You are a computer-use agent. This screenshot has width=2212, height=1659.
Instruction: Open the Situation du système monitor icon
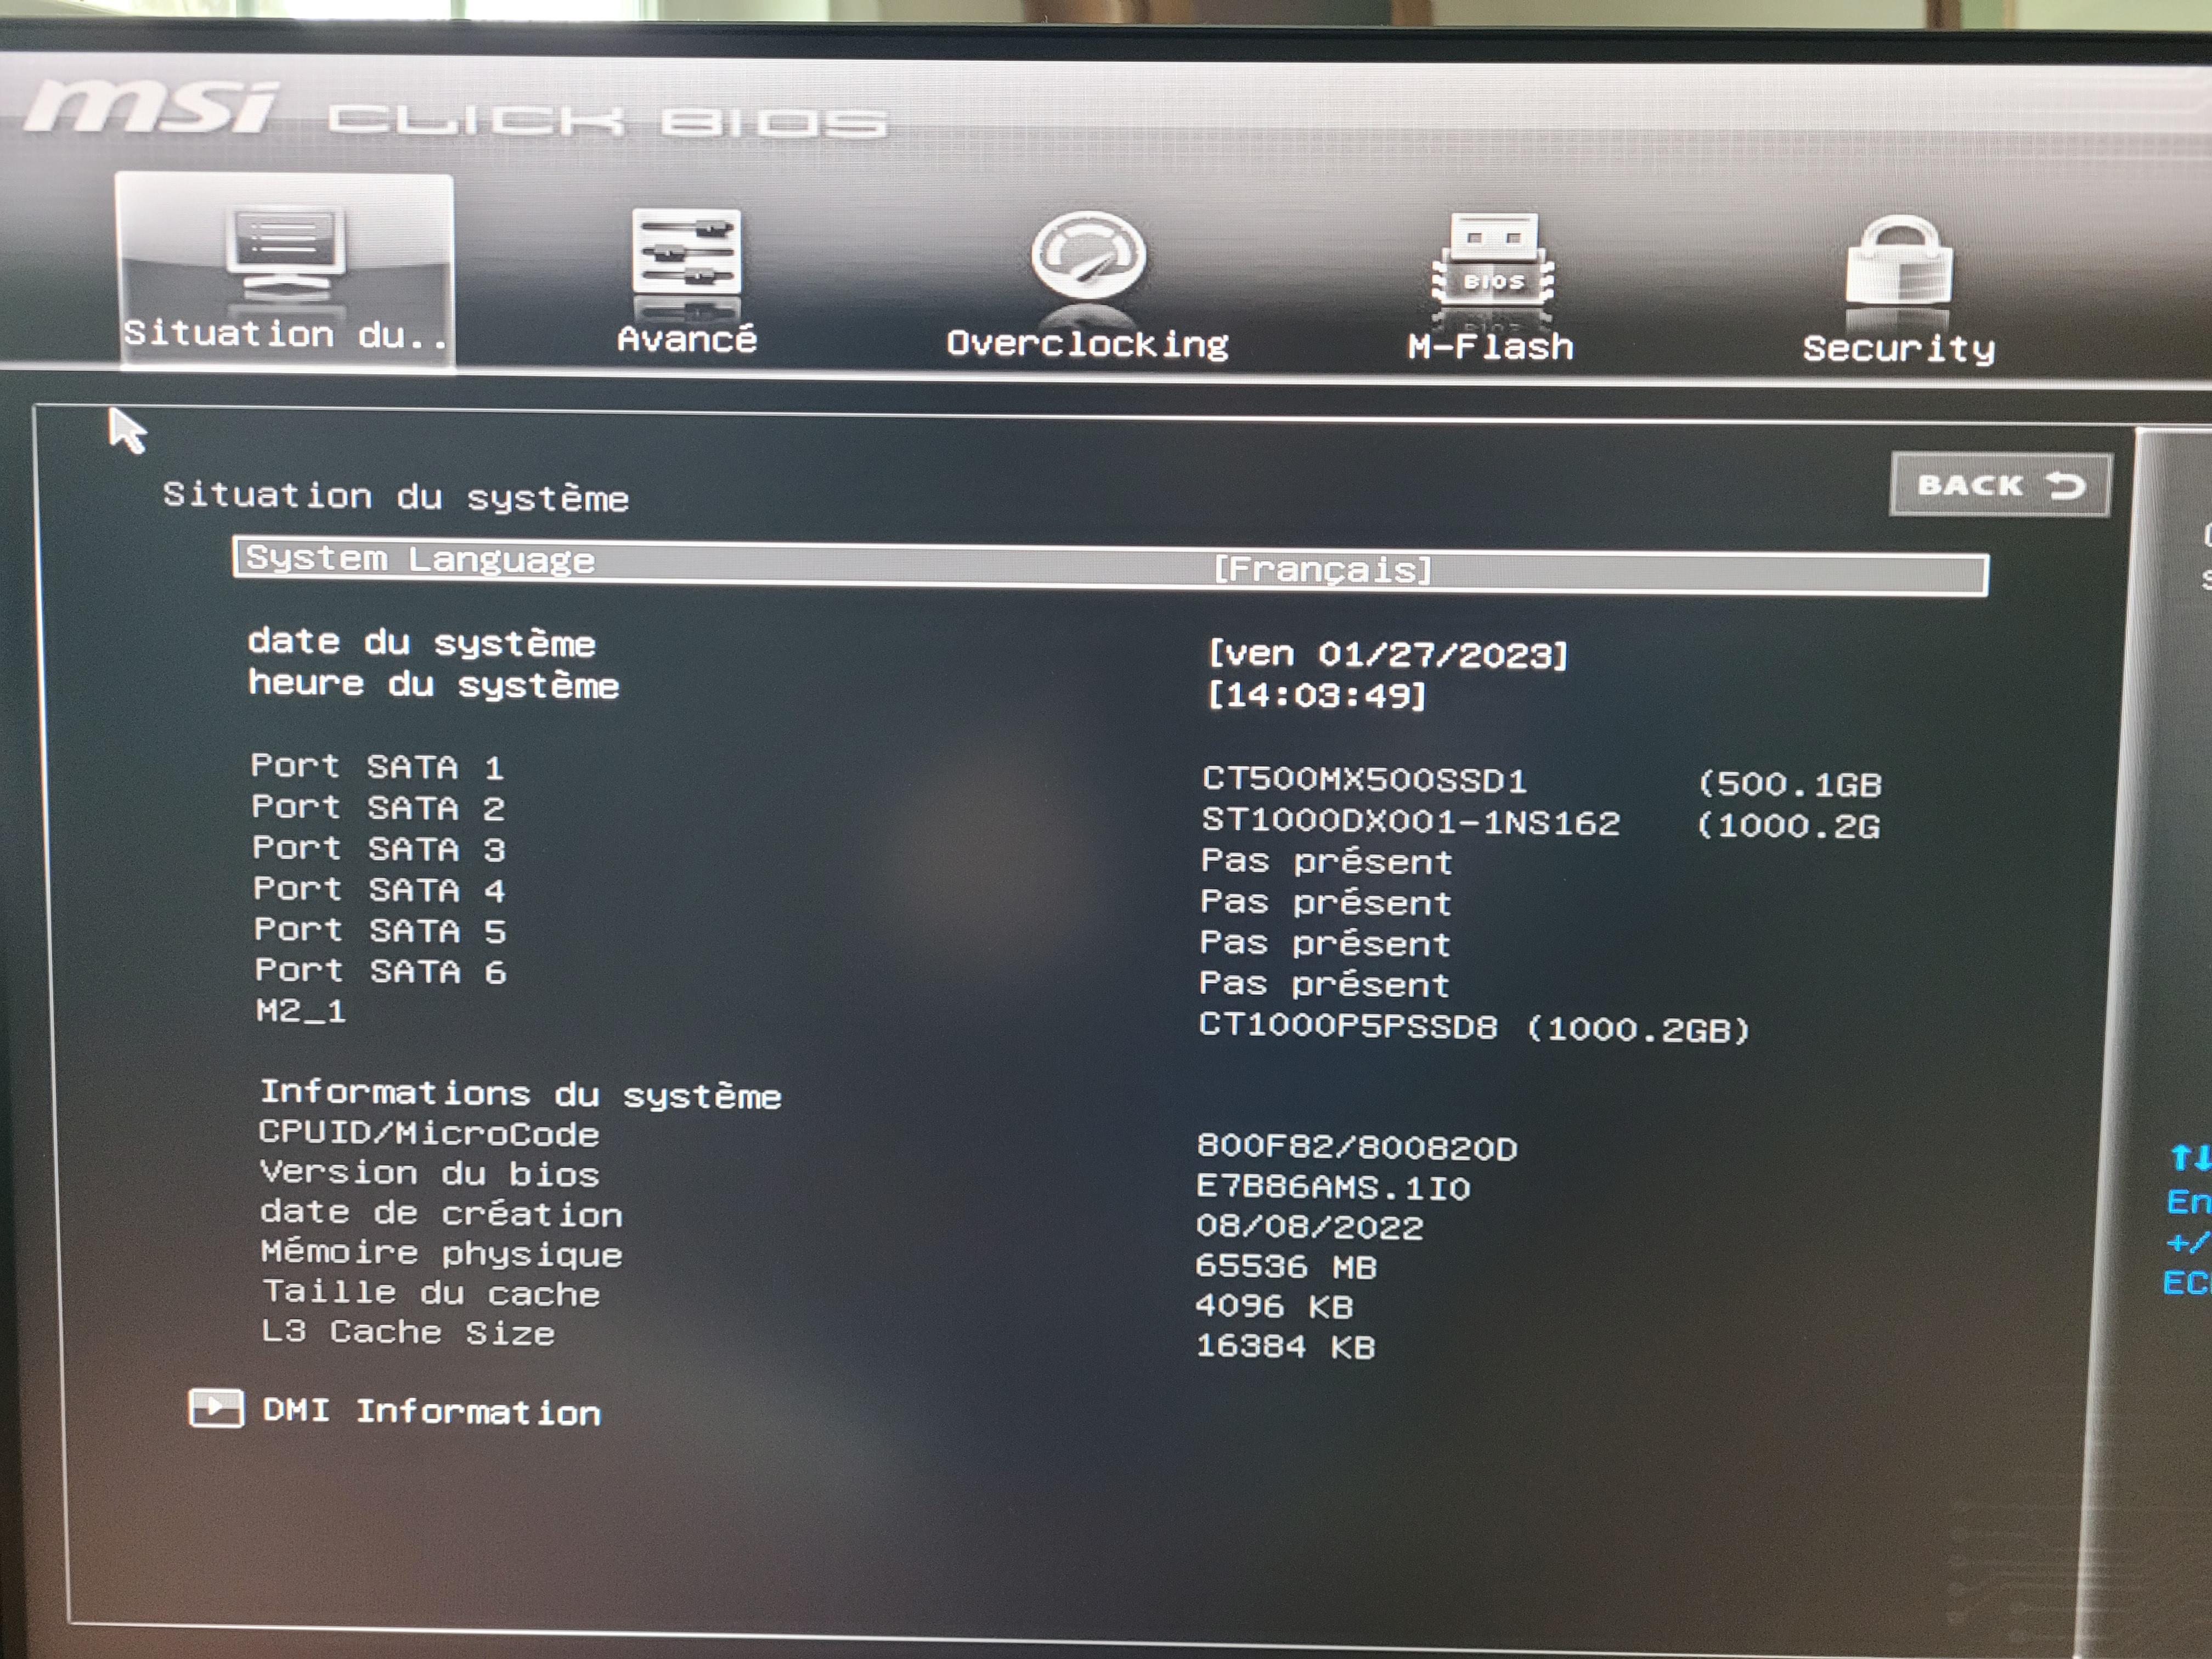click(x=285, y=252)
